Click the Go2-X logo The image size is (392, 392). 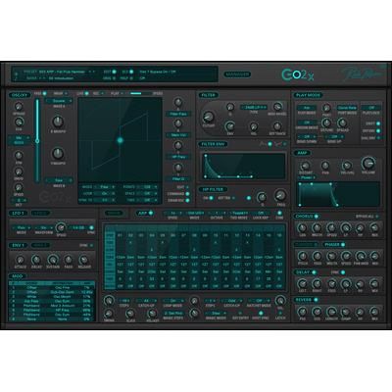(x=297, y=75)
